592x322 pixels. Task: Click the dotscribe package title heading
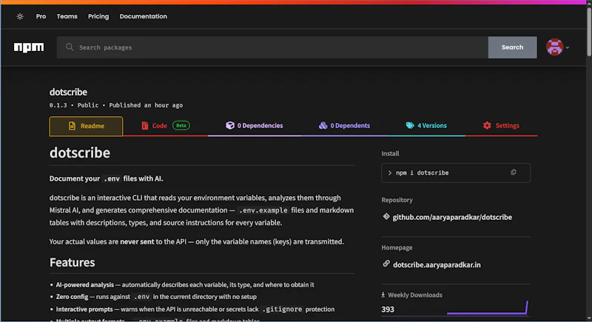[68, 92]
